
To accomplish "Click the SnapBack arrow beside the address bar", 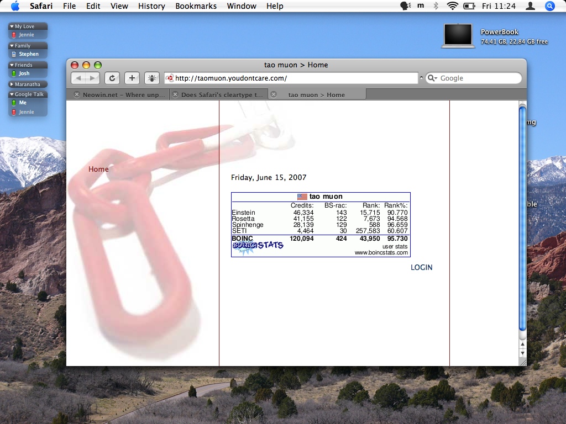I will (x=421, y=77).
